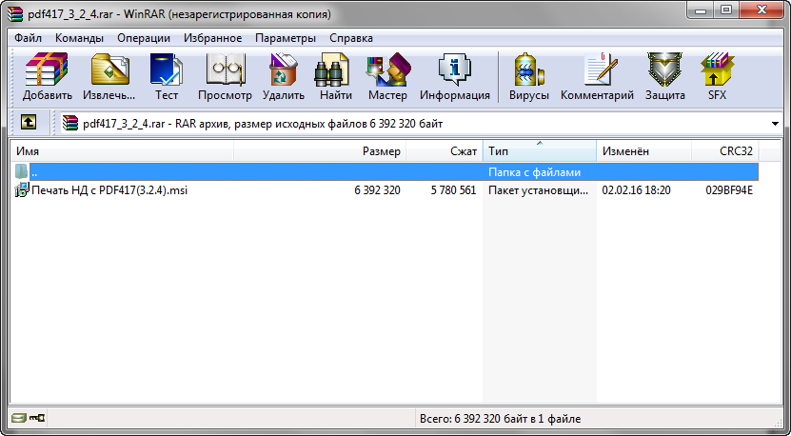Click the key password icon in status bar
The image size is (791, 436).
coord(37,418)
